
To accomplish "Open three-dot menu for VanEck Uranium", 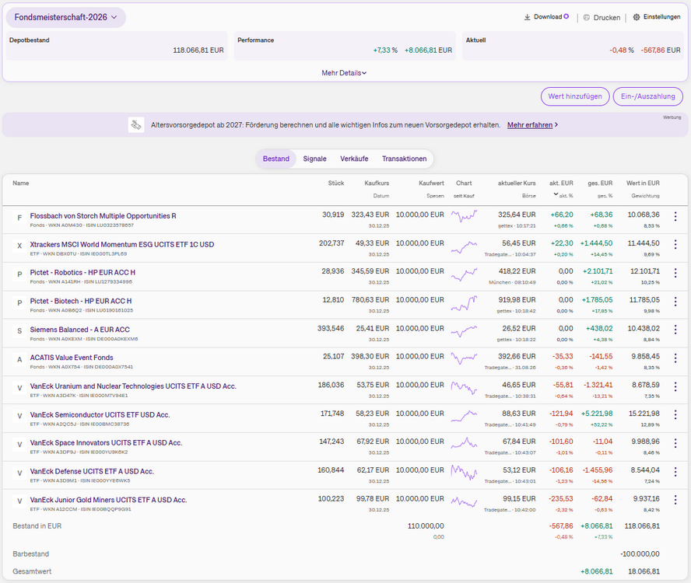I will [675, 386].
